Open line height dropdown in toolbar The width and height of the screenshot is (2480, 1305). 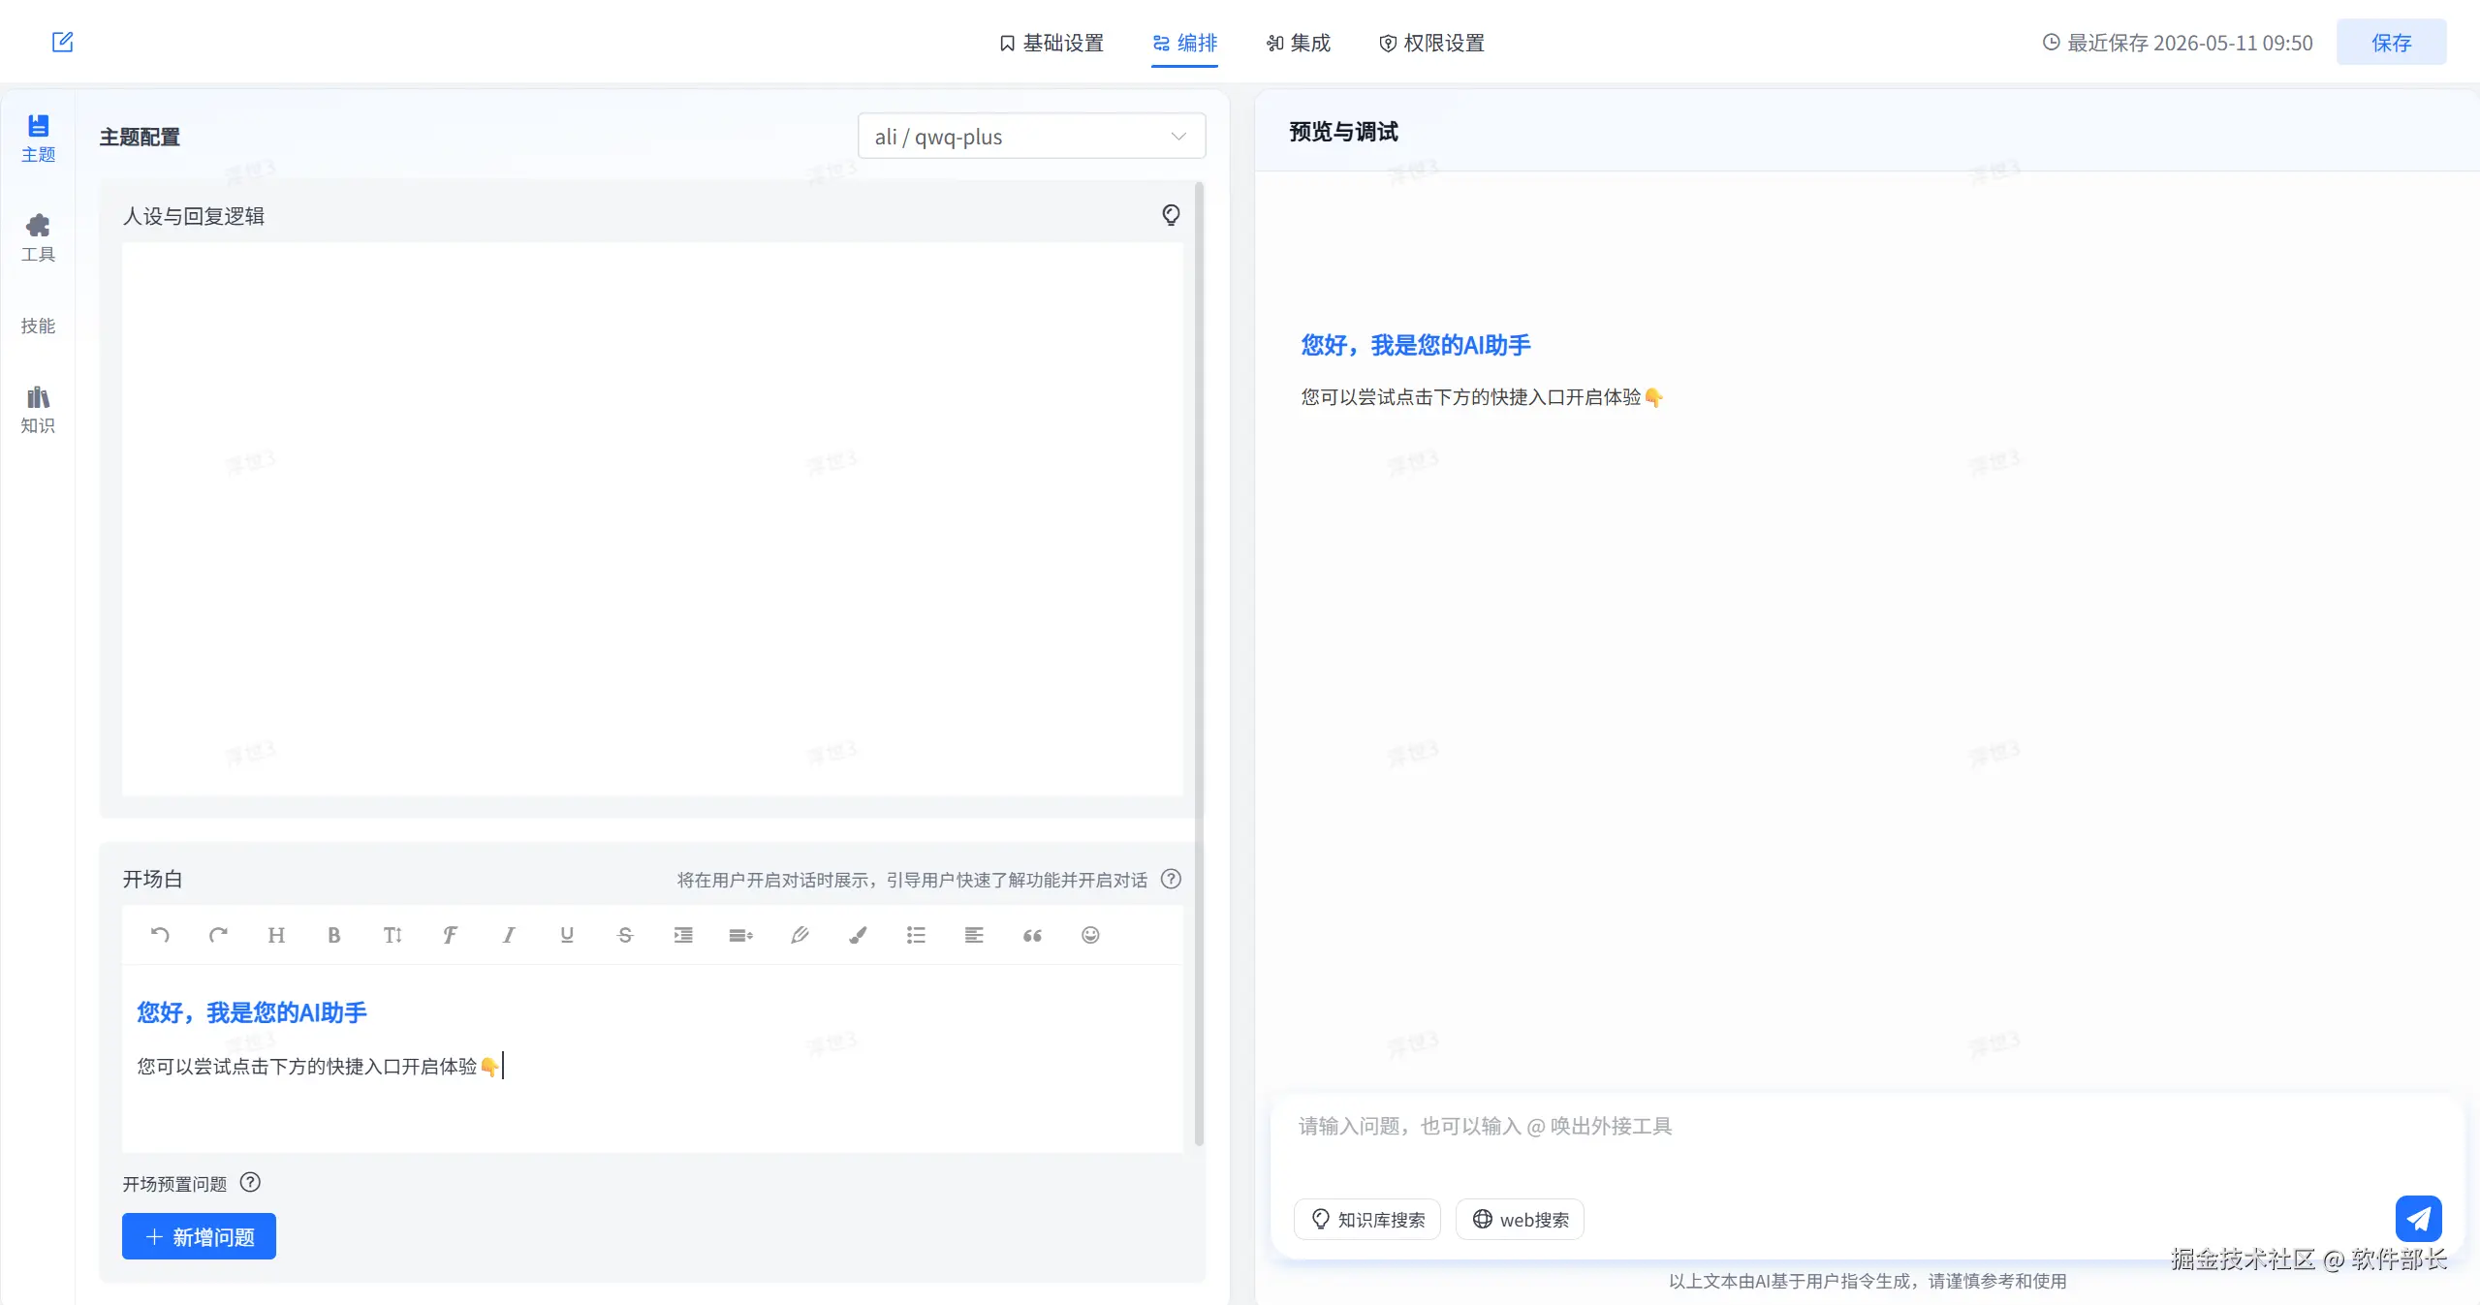pyautogui.click(x=741, y=935)
